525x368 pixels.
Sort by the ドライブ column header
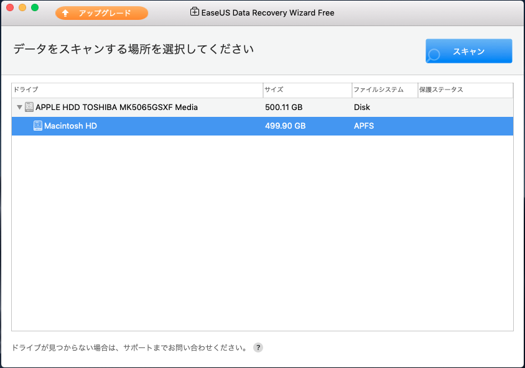(137, 90)
